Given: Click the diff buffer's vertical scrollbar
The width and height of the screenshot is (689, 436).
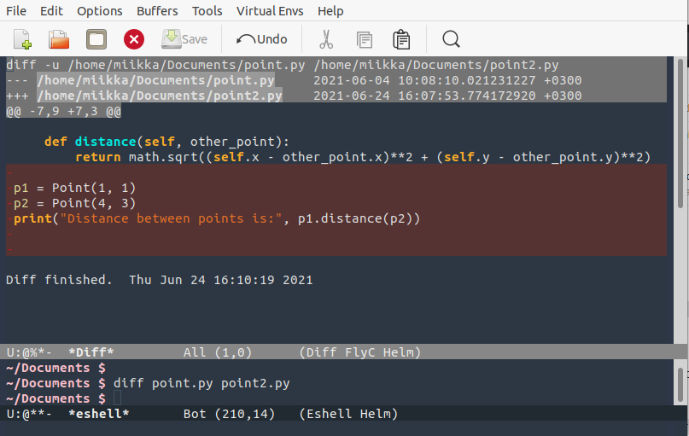Looking at the screenshot, I should point(680,196).
